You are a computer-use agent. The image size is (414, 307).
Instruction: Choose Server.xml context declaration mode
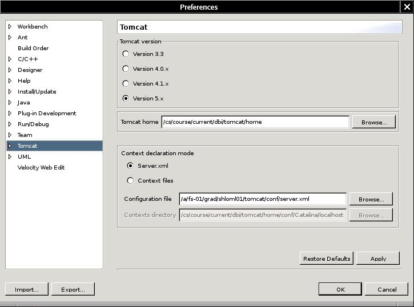click(x=130, y=165)
